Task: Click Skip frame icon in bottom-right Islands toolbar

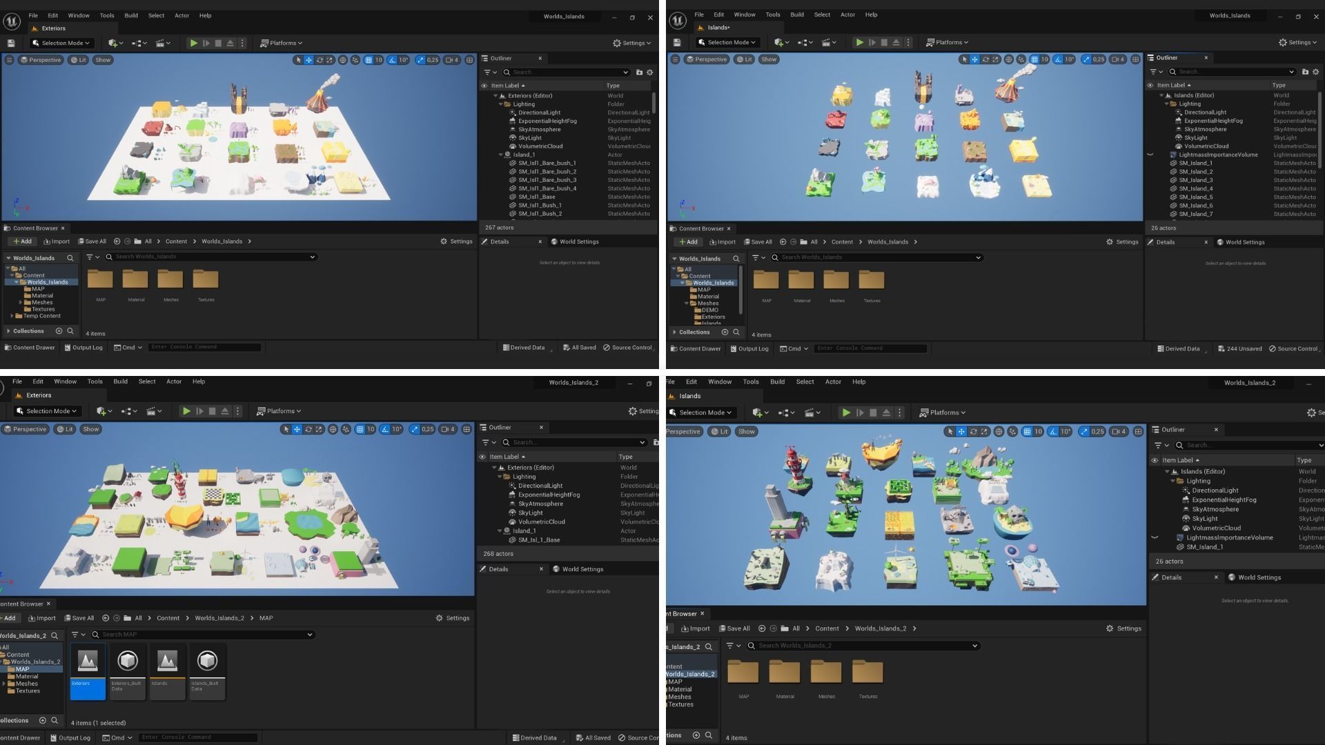Action: tap(859, 413)
